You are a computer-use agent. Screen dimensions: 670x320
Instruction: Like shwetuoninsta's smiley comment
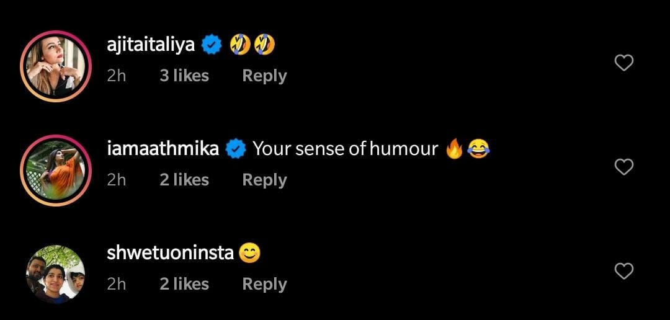tap(623, 271)
